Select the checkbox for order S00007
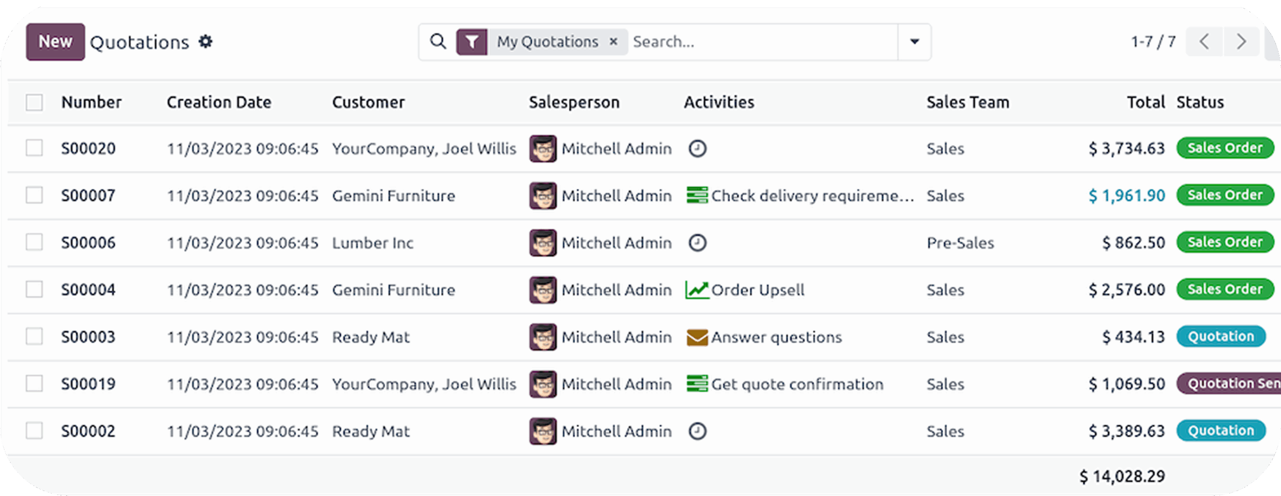The height and width of the screenshot is (496, 1281). 34,195
